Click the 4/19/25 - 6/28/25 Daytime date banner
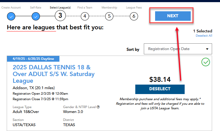 pyautogui.click(x=33, y=59)
